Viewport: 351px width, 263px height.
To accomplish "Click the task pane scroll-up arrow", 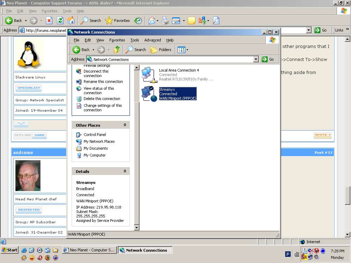I will pos(136,67).
